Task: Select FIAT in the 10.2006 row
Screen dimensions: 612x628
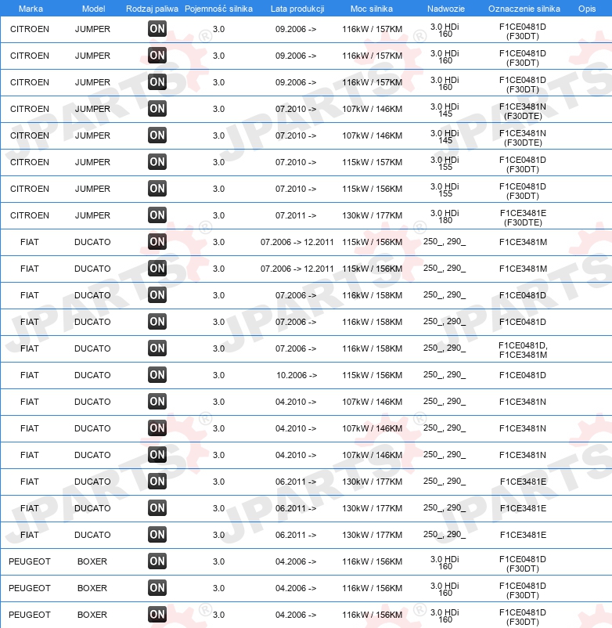Action: click(x=30, y=375)
